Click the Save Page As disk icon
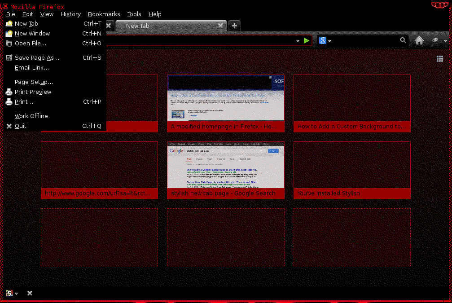452x303 pixels. (9, 57)
